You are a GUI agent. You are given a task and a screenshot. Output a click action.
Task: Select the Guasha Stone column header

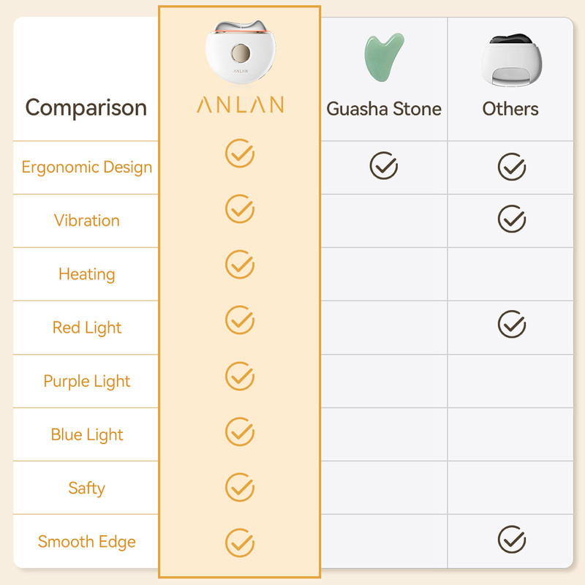click(x=384, y=109)
